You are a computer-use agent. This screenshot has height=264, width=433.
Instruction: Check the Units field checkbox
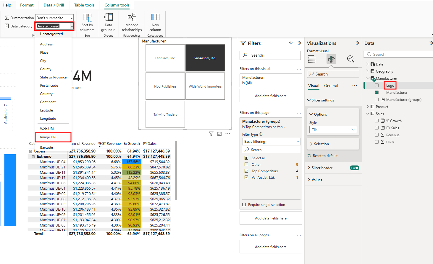377,142
